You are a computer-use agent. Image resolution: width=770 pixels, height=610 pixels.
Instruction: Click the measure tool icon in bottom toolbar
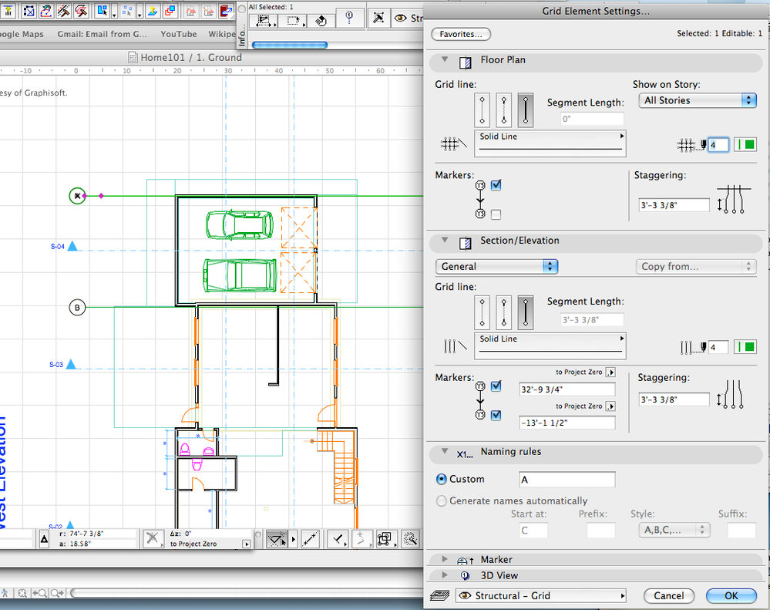tap(310, 539)
